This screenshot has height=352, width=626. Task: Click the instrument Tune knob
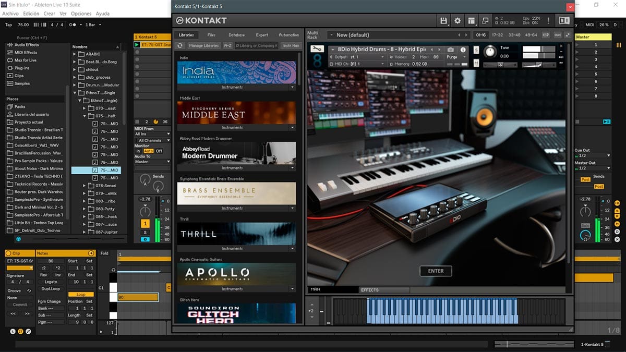489,52
